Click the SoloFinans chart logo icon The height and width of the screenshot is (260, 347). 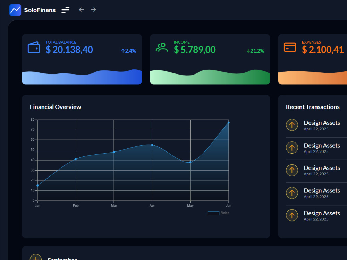tap(15, 10)
